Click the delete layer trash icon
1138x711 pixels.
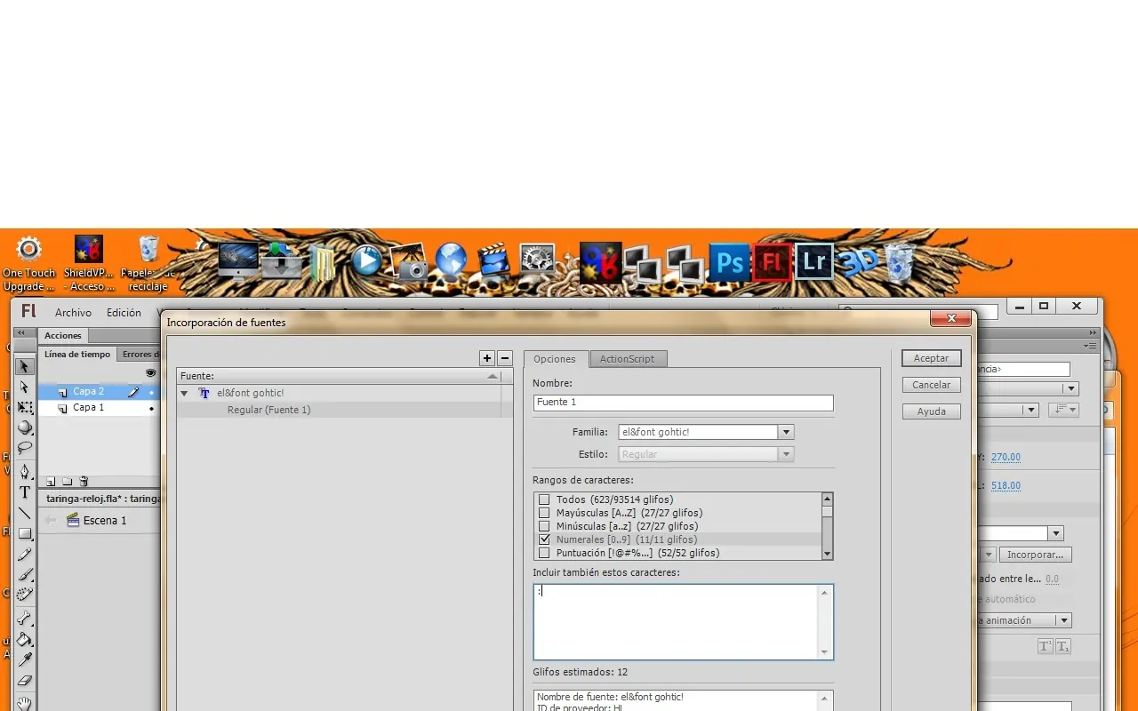[84, 482]
